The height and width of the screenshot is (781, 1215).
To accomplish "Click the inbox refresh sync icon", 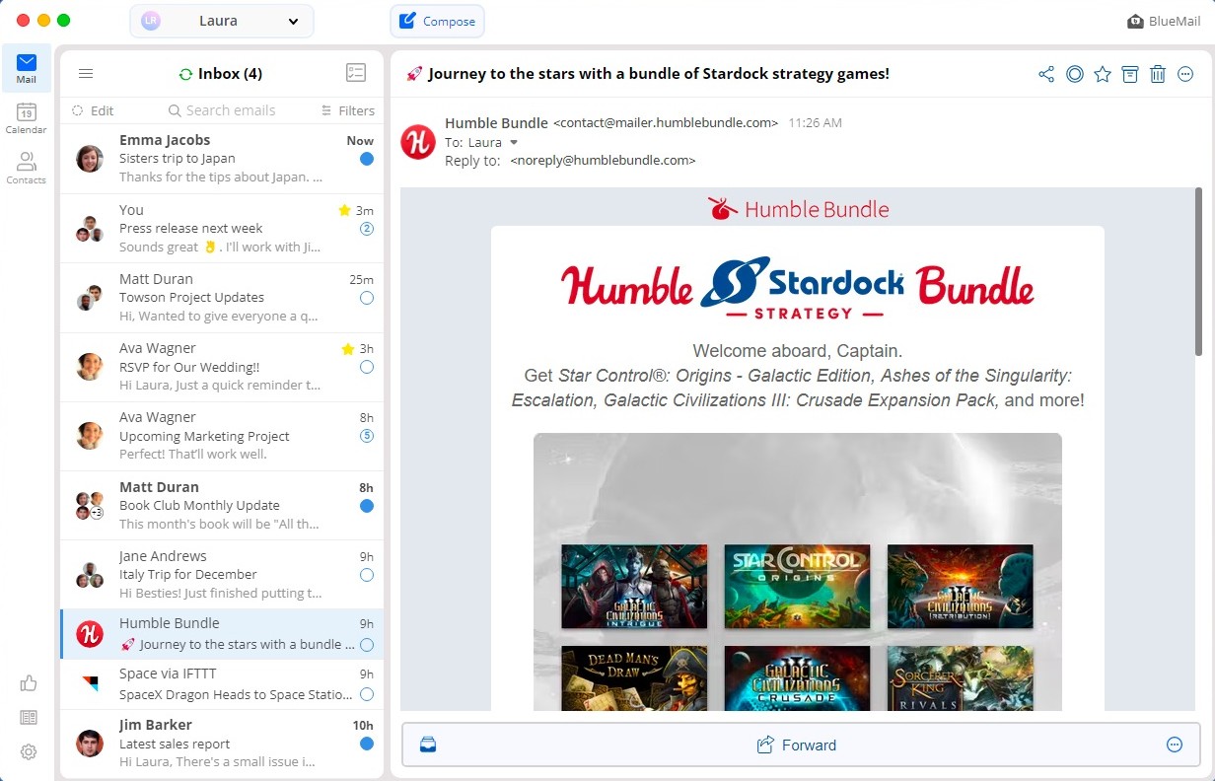I will tap(185, 74).
